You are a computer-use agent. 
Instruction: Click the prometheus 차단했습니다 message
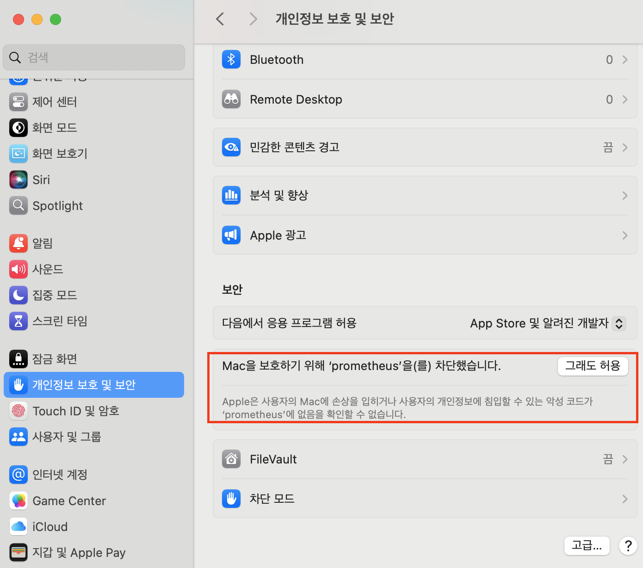pos(361,366)
